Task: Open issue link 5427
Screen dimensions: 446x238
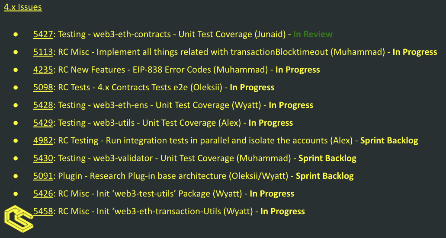Action: click(43, 35)
